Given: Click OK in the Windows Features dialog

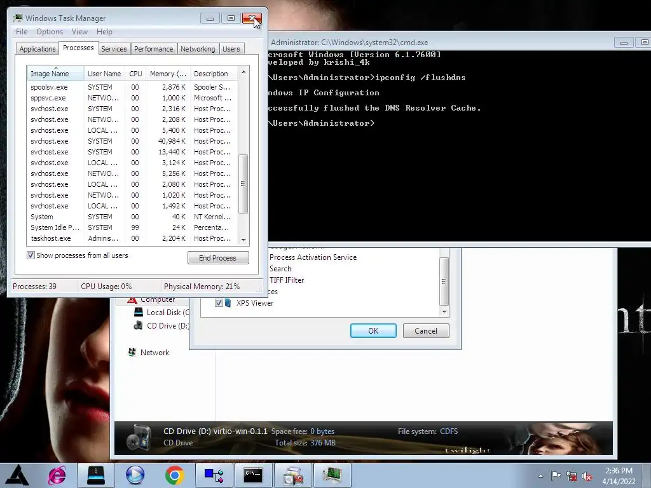Looking at the screenshot, I should (373, 330).
